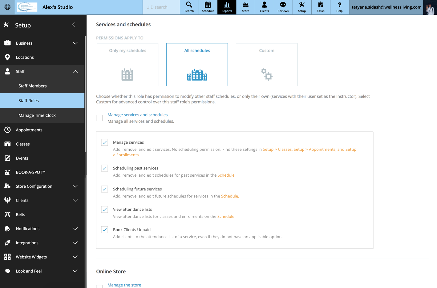Follow the Setup > Classes orange link
The width and height of the screenshot is (437, 288).
[x=277, y=149]
